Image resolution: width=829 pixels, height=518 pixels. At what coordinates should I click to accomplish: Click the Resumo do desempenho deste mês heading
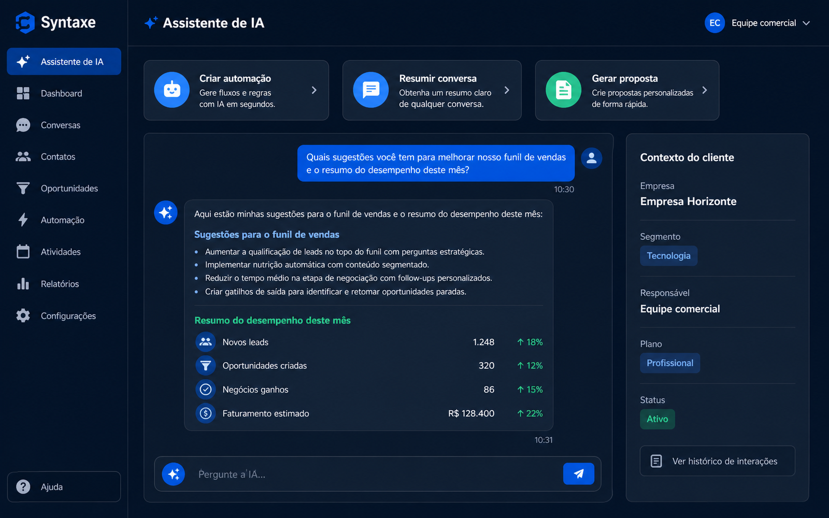(x=273, y=320)
